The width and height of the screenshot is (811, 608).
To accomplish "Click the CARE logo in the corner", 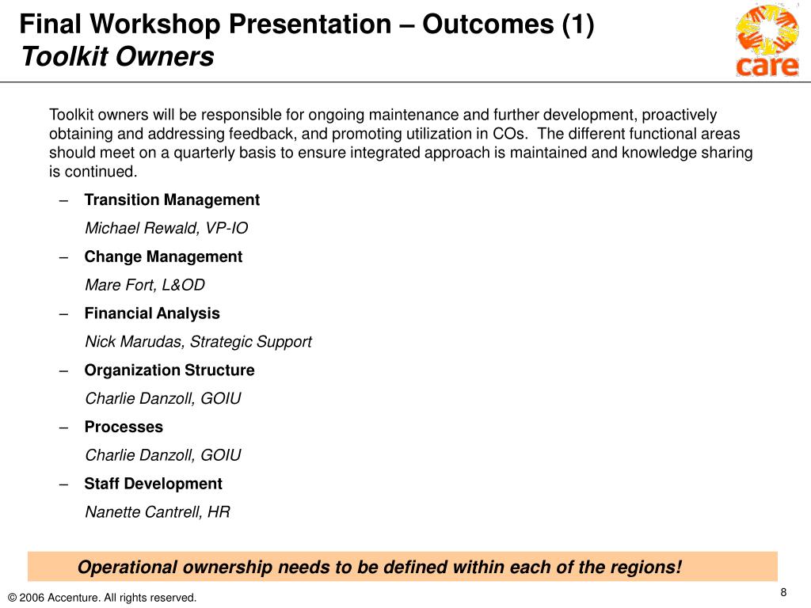I will click(x=767, y=40).
